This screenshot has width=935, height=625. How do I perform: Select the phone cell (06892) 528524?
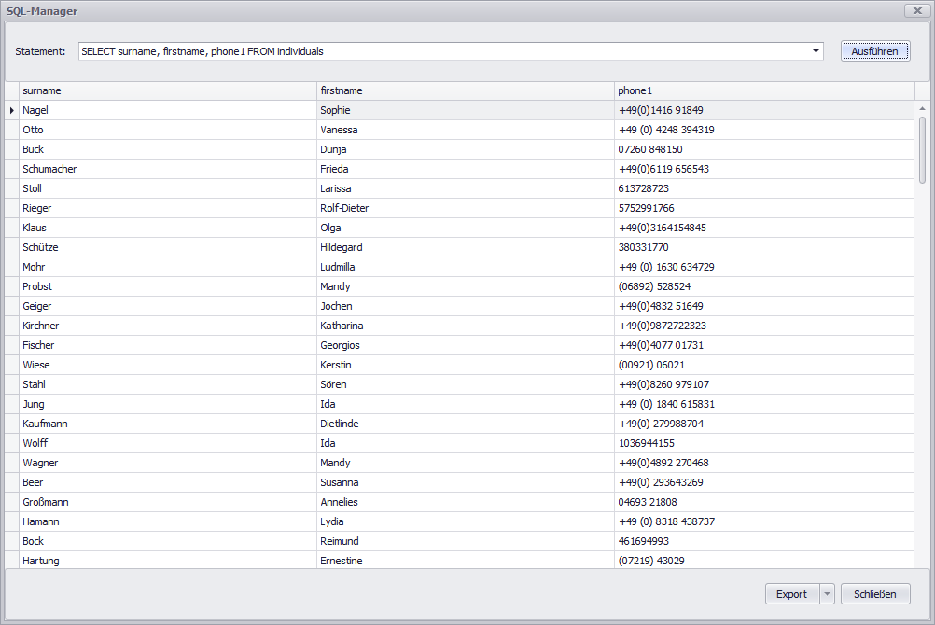654,286
